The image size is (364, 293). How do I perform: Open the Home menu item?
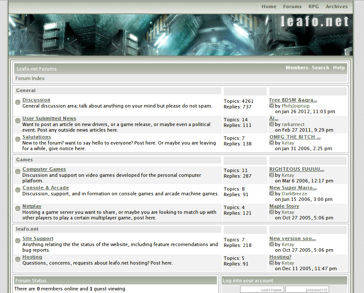pyautogui.click(x=269, y=6)
